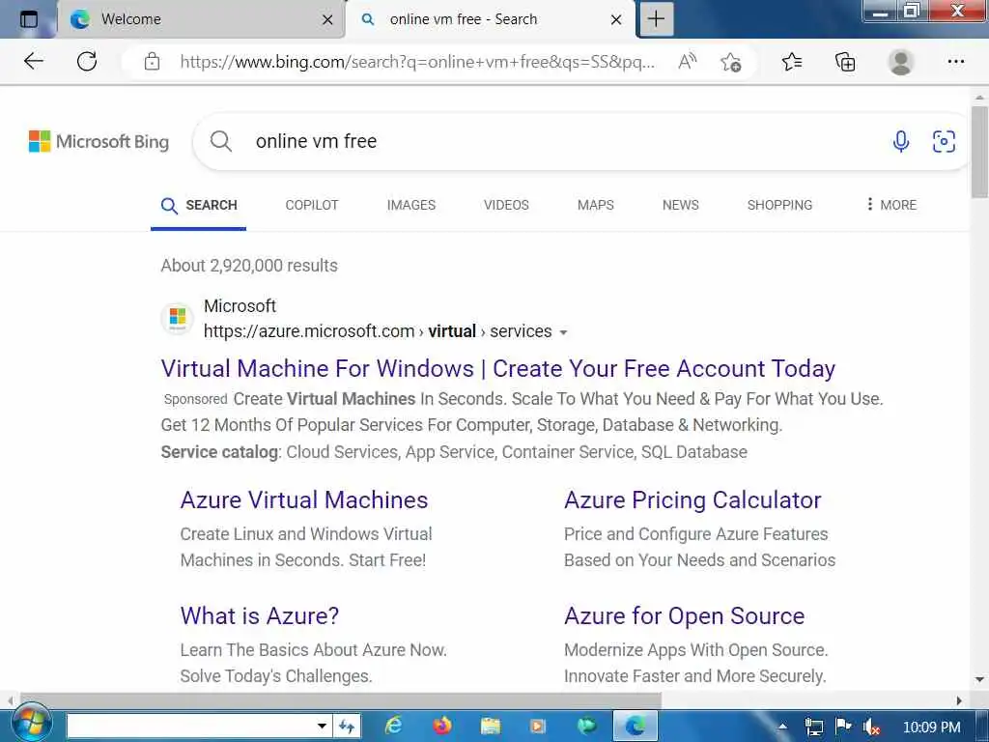The height and width of the screenshot is (742, 989).
Task: Open Read aloud in address bar
Action: coord(687,62)
